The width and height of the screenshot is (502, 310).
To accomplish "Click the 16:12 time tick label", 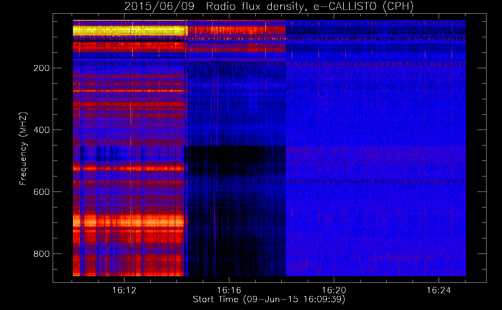I will click(124, 290).
